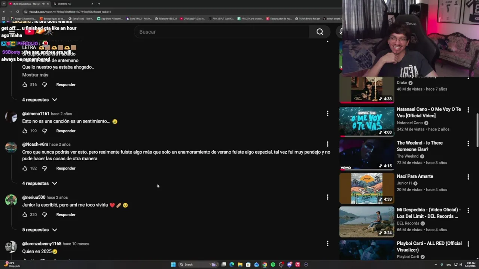Open more options for Mi Despedida video

tap(468, 210)
